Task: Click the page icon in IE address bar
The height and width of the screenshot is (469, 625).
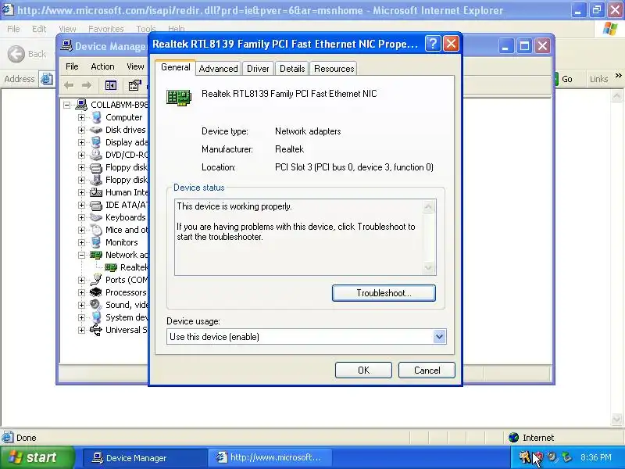Action: point(46,79)
